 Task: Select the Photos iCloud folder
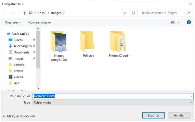118,44
